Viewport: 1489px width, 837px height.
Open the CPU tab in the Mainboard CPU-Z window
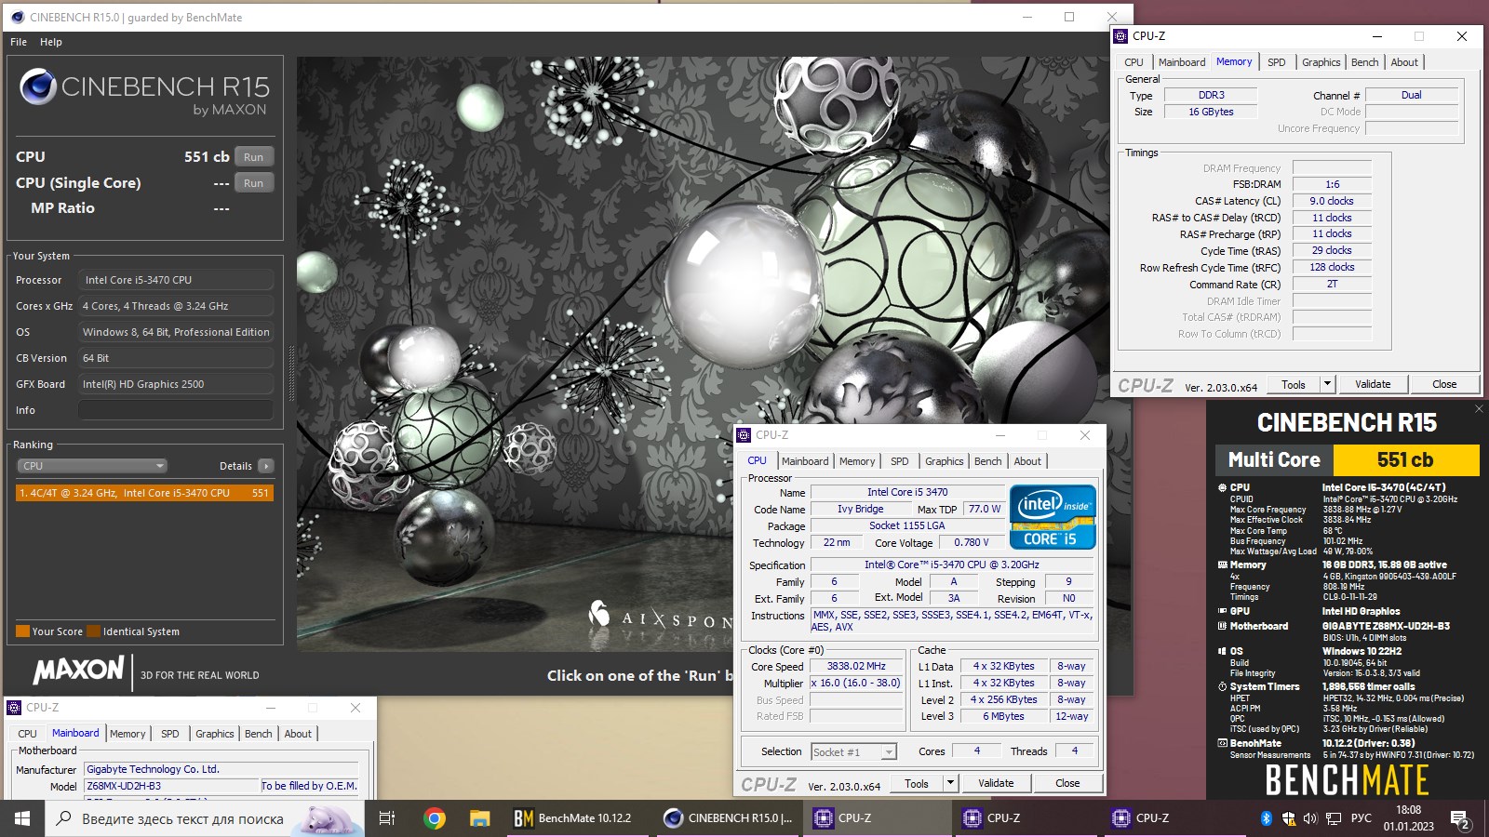(x=28, y=734)
